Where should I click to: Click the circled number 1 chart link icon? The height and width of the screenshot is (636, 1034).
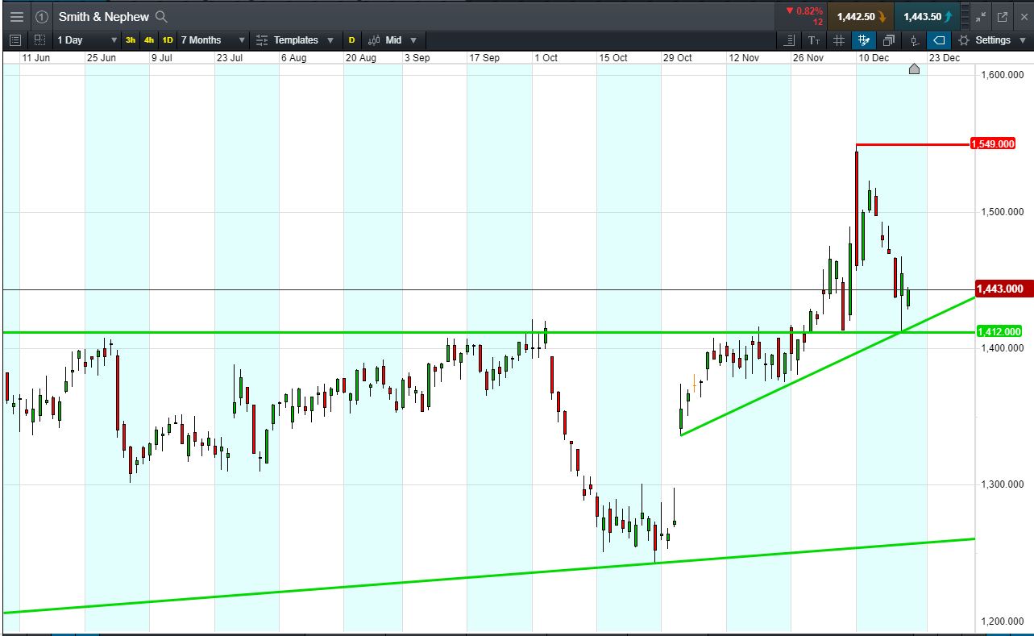(x=41, y=16)
